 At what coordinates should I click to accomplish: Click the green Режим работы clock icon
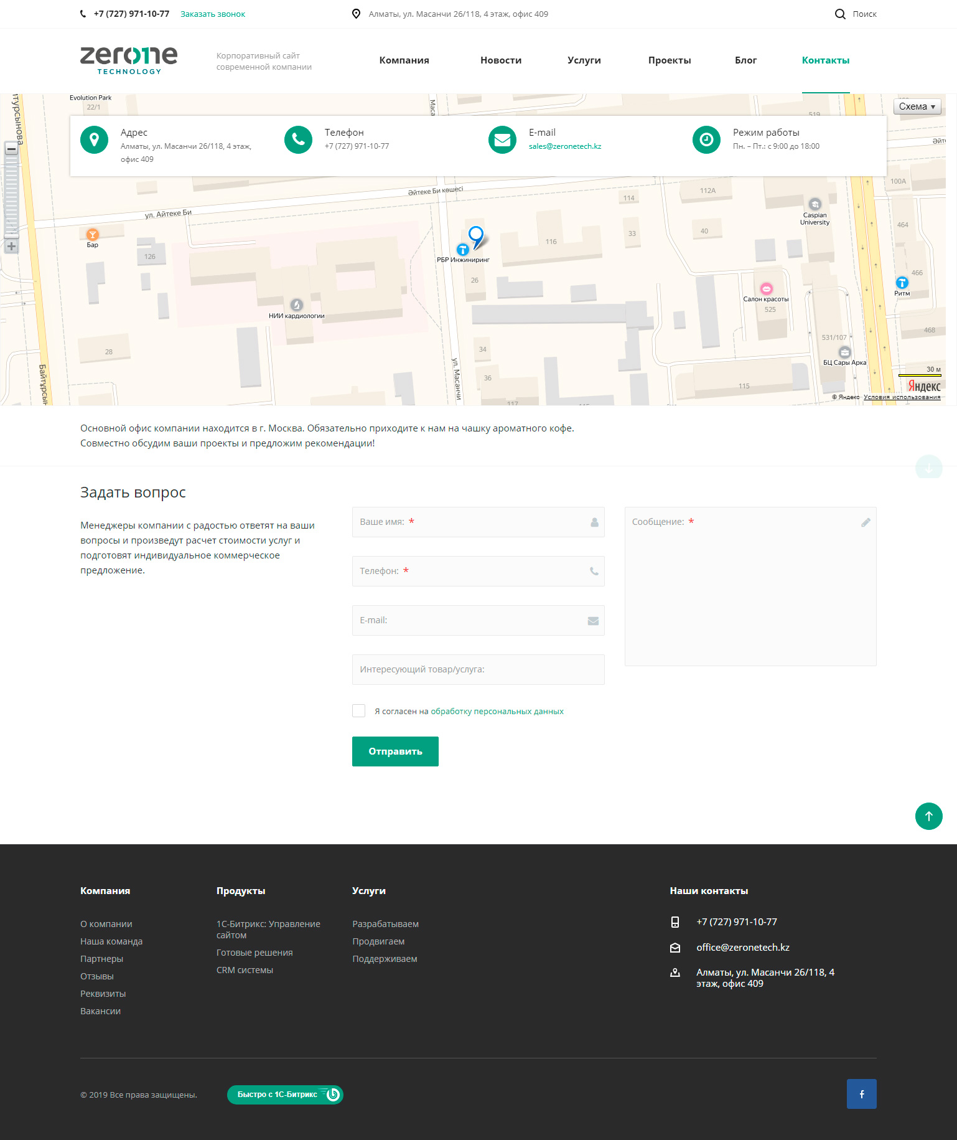pyautogui.click(x=707, y=139)
